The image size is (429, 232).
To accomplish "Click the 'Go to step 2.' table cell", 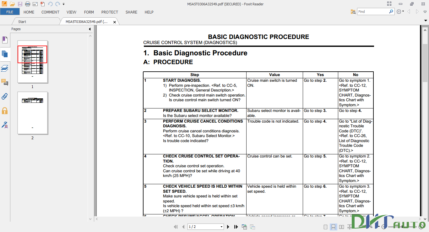I will pos(320,93).
